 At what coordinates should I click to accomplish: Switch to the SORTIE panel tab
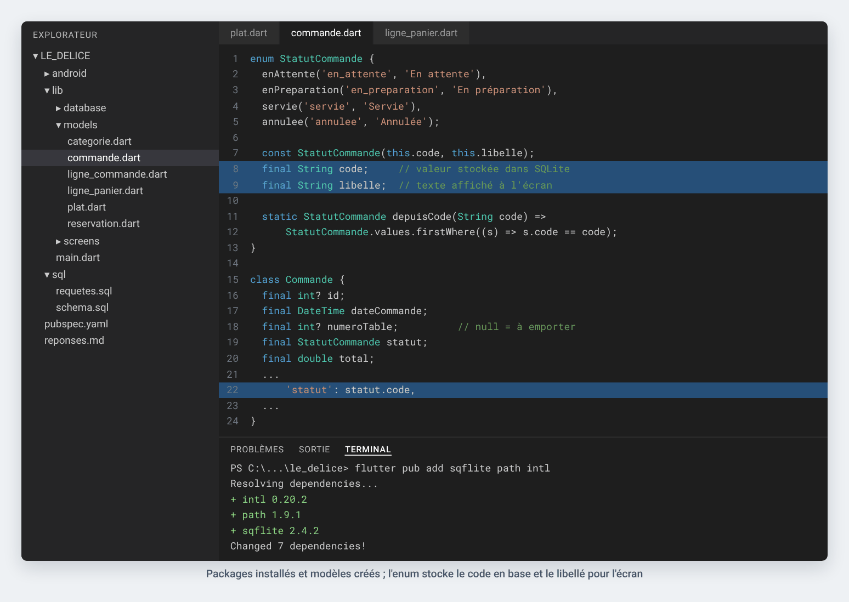(x=314, y=450)
